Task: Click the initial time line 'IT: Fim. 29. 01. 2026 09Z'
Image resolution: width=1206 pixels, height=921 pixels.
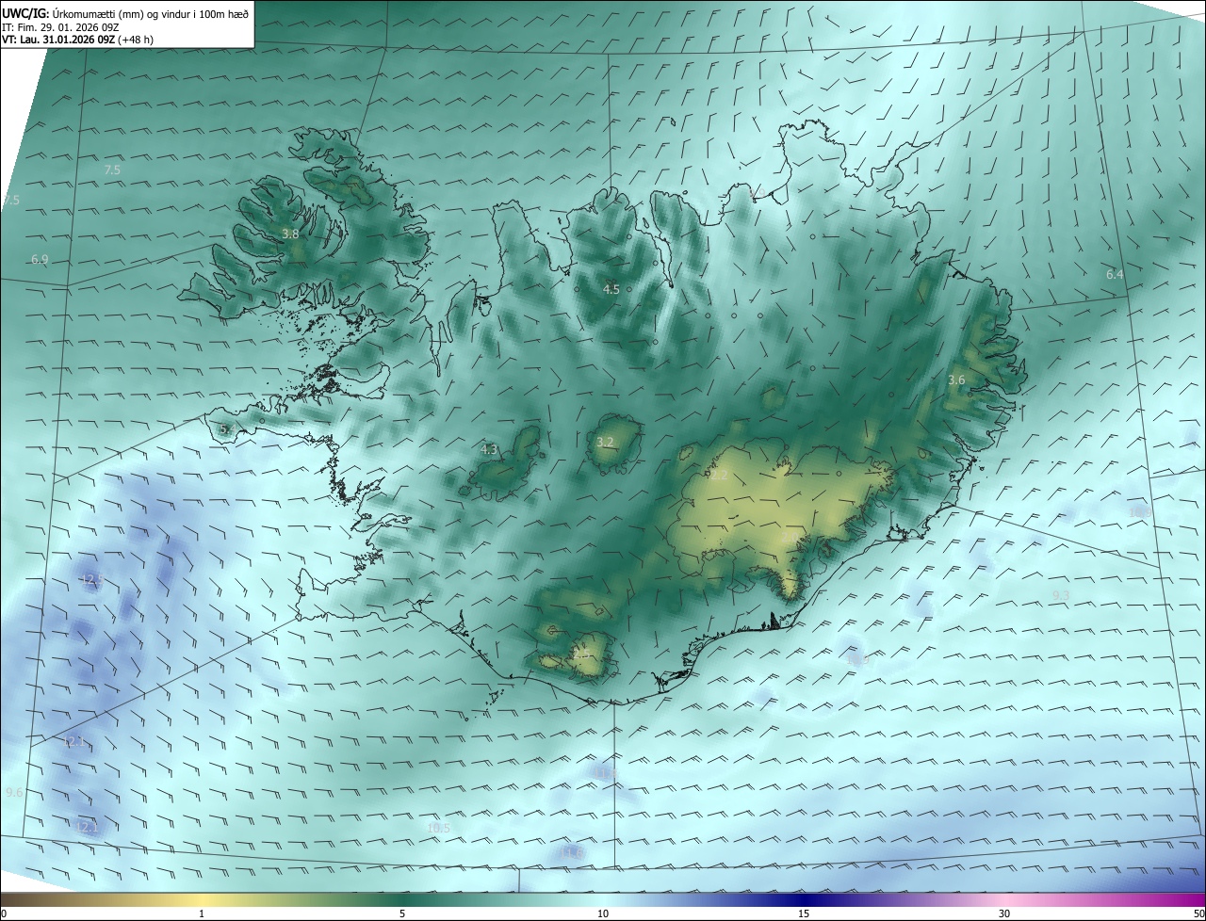Action: tap(60, 26)
